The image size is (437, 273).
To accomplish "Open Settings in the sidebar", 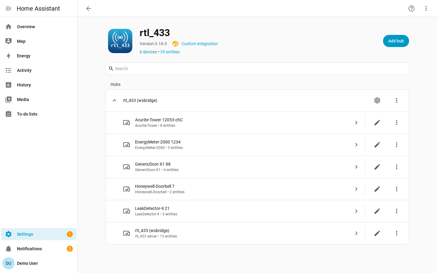I will [39, 234].
